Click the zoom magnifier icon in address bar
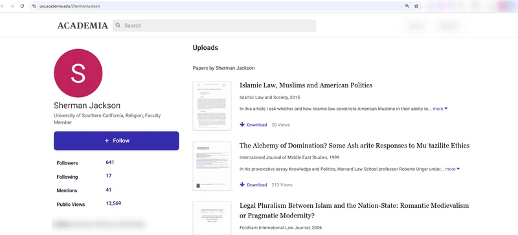Screen dimensions: 518x235 click(407, 6)
